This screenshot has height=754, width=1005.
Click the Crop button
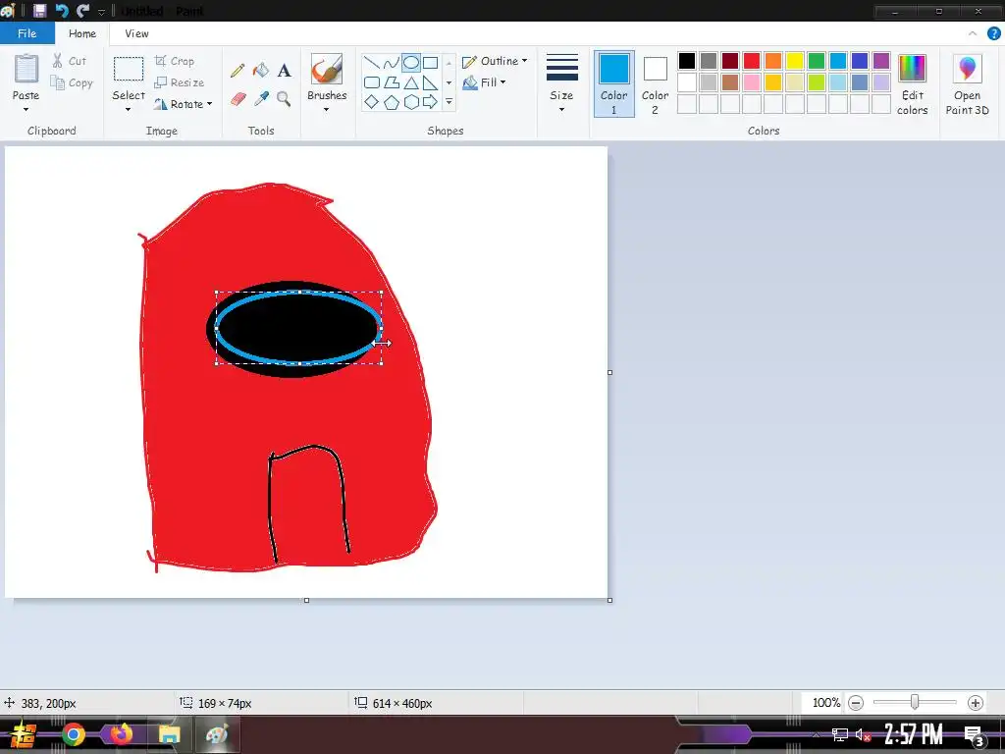click(x=174, y=61)
